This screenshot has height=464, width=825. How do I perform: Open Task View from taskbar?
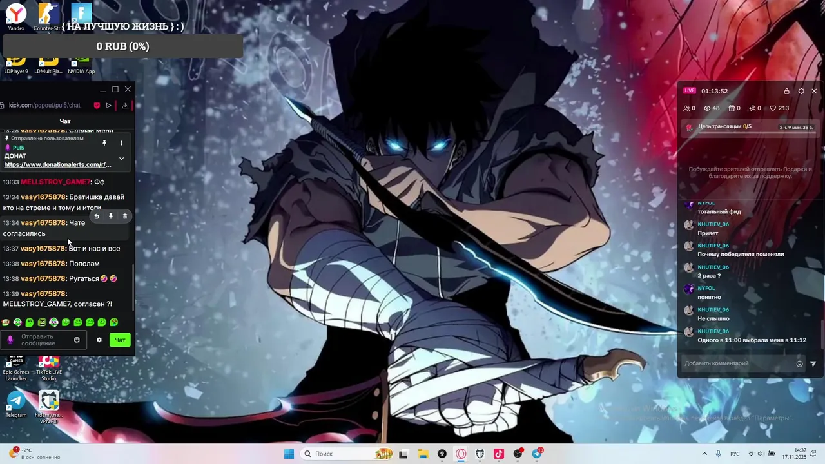(403, 454)
